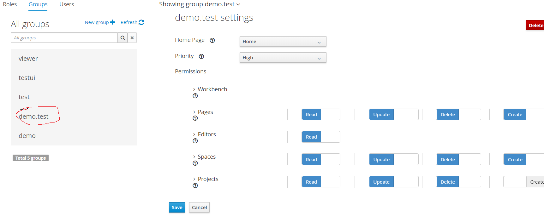The image size is (544, 222).
Task: Select the viewer group in list
Action: [28, 59]
